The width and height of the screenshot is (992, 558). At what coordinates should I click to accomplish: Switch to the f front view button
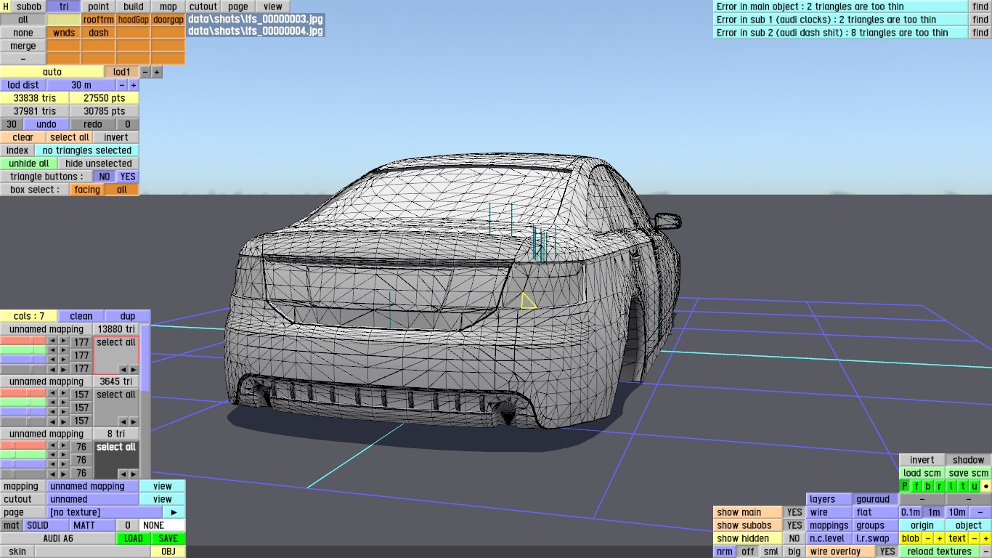(916, 486)
